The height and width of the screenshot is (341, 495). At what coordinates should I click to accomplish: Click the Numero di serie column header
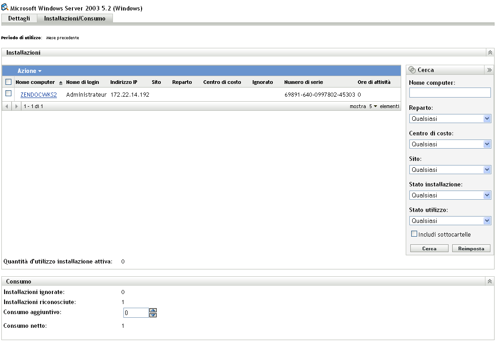click(303, 82)
